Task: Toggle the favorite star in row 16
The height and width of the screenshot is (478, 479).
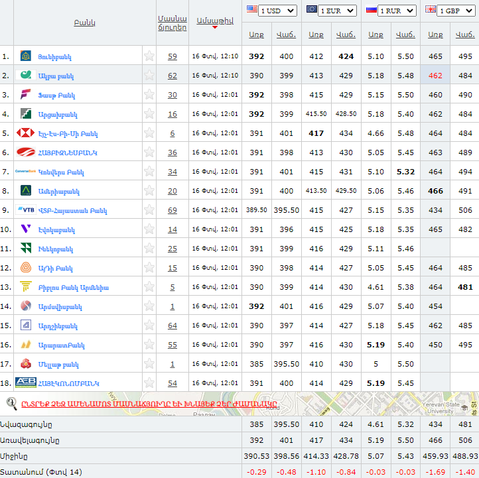Action: 149,344
